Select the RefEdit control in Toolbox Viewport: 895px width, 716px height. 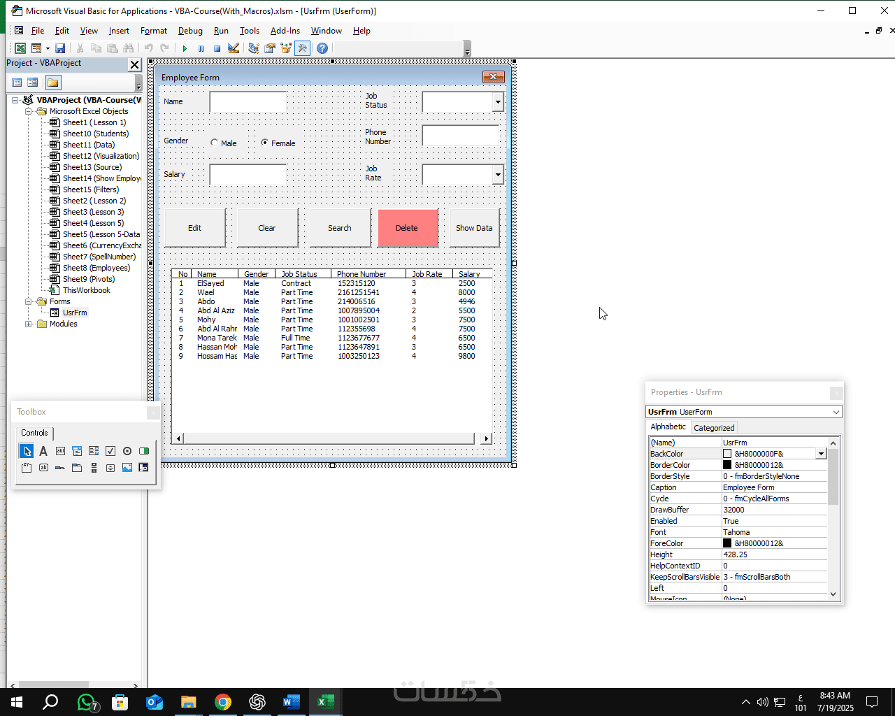pyautogui.click(x=144, y=468)
